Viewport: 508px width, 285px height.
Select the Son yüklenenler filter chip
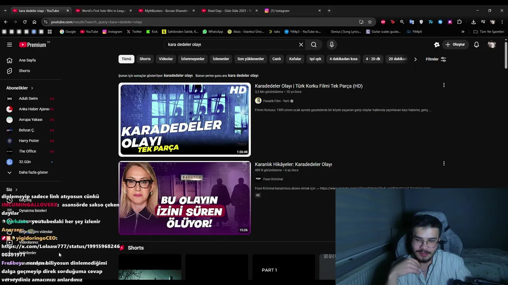(x=250, y=59)
